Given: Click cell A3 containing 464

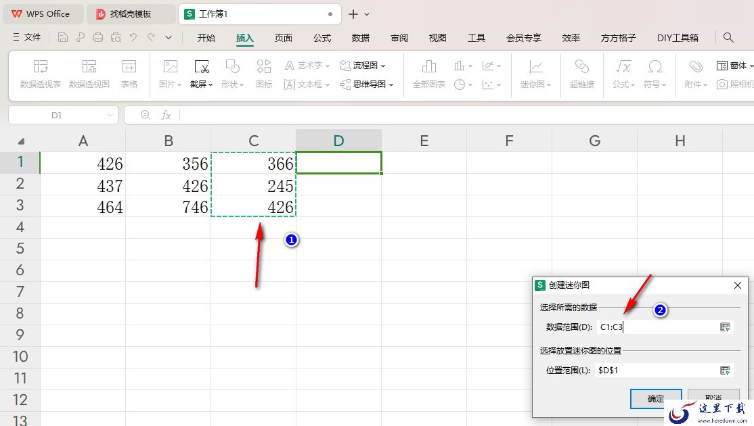Looking at the screenshot, I should tap(83, 206).
